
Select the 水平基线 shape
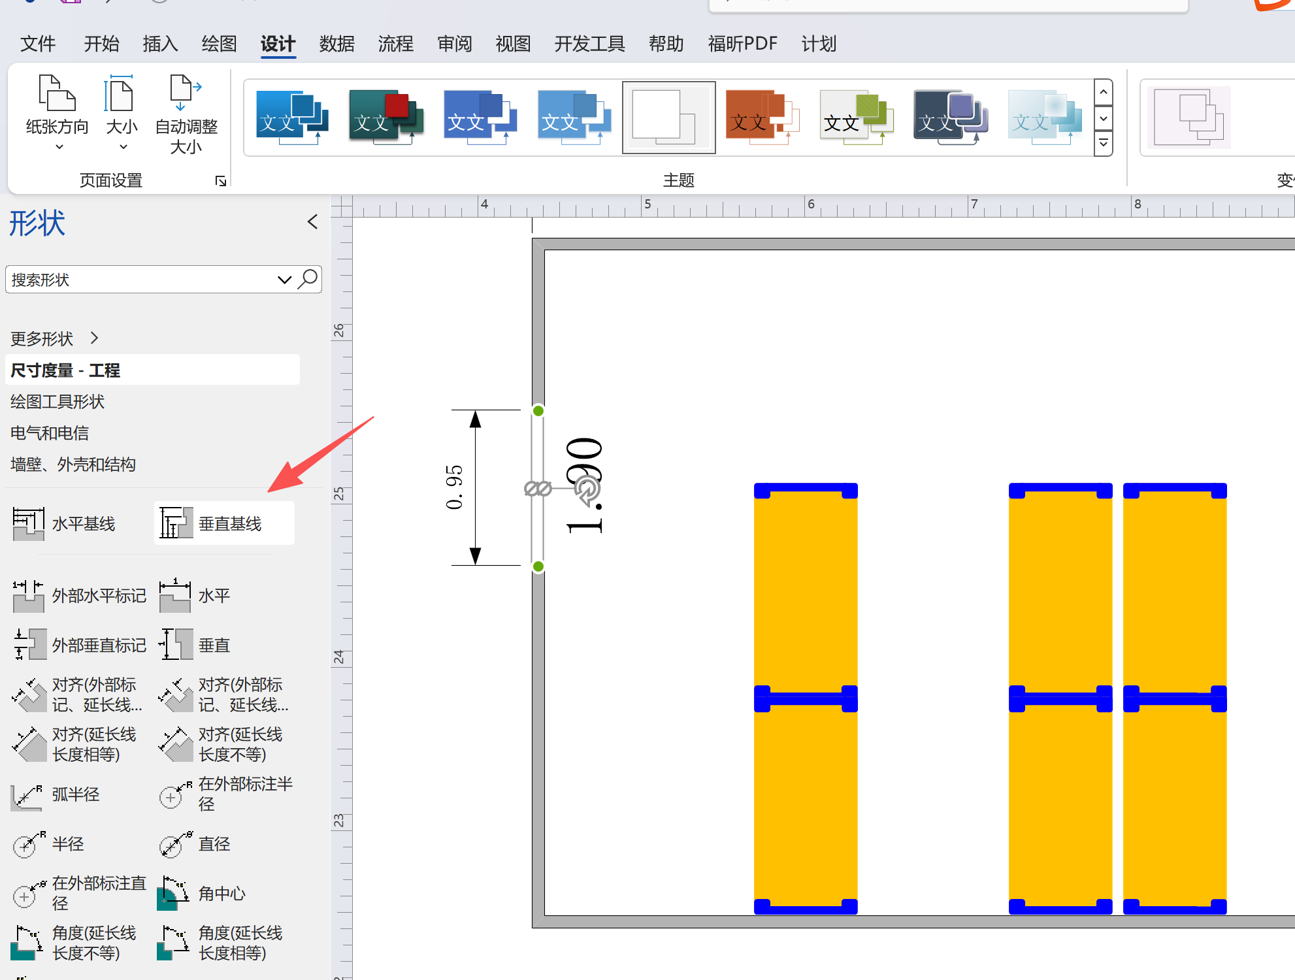64,523
